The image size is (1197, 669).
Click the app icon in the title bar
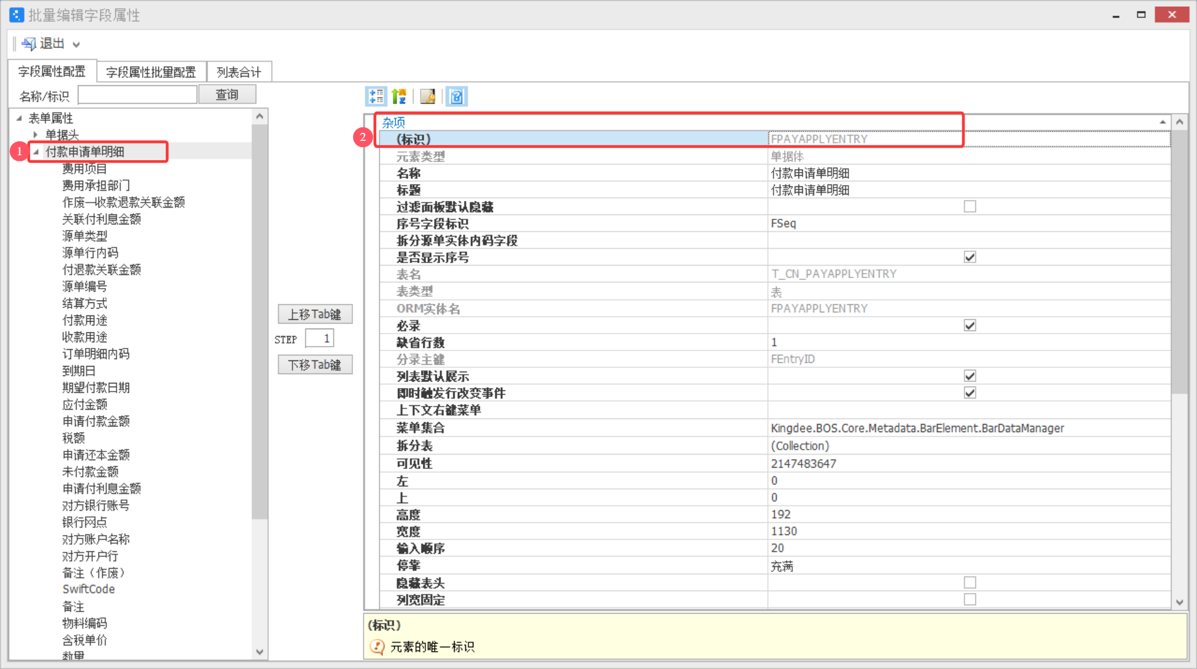coord(16,14)
